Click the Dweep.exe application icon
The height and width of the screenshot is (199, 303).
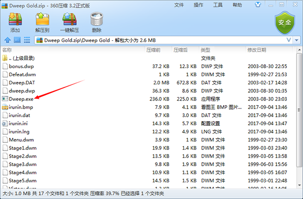[x=5, y=99]
